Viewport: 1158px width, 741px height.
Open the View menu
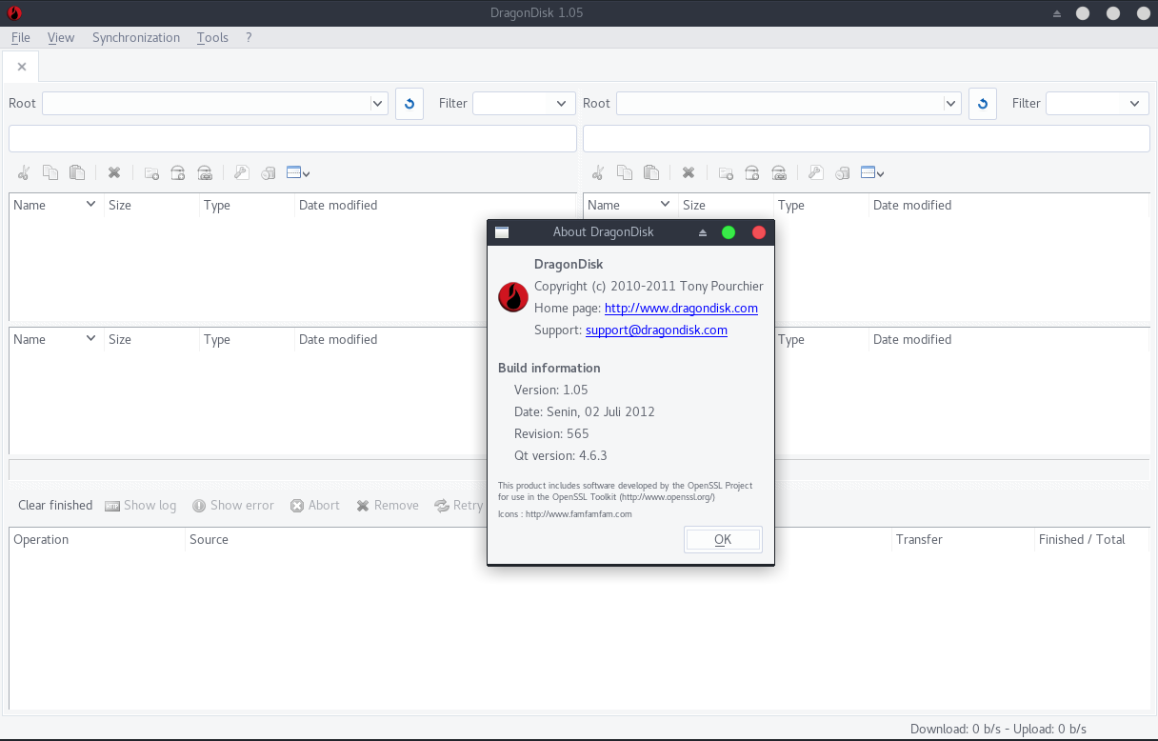click(x=61, y=37)
